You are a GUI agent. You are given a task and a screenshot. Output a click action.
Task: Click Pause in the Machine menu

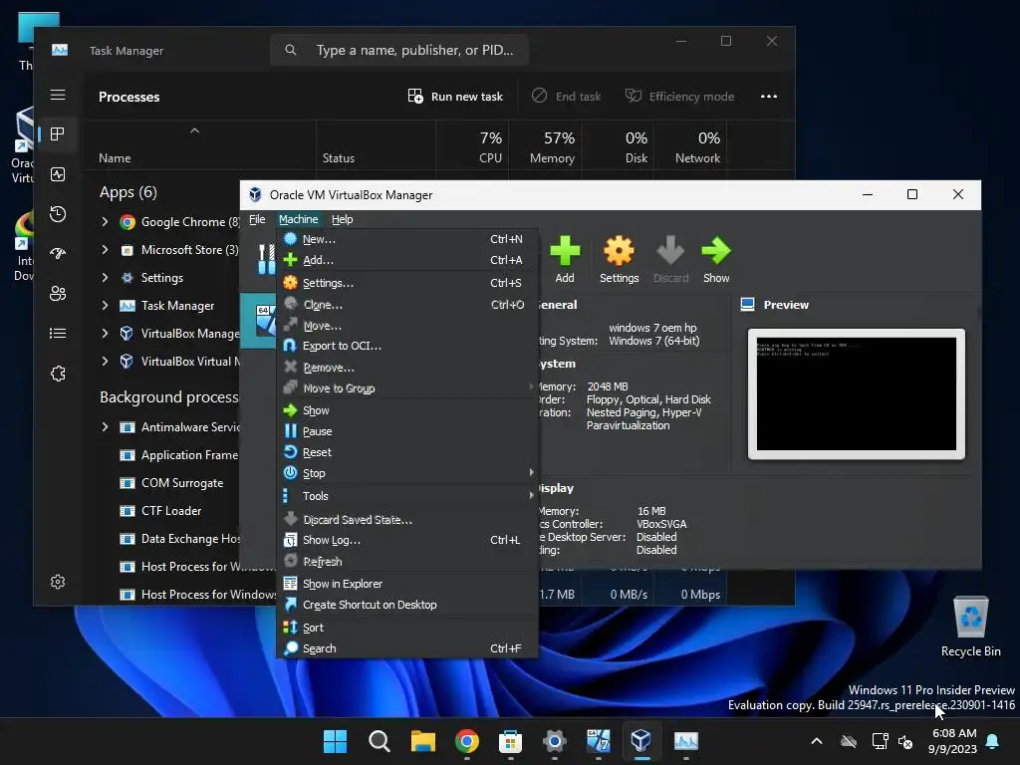pyautogui.click(x=407, y=431)
